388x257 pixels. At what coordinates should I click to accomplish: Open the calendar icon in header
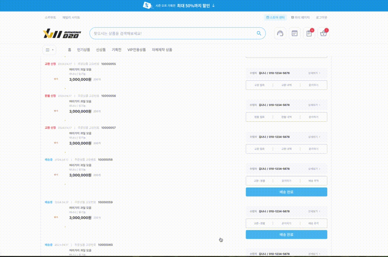[x=295, y=33]
